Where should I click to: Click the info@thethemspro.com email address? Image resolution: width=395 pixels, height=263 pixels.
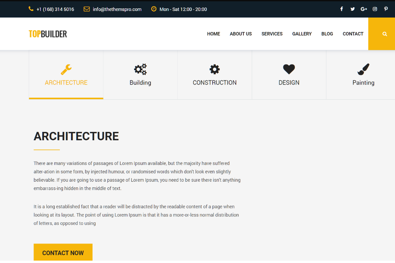click(x=117, y=9)
